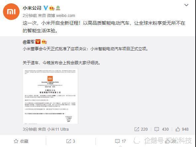This screenshot has width=196, height=147.
Task: Click the crown membership badge beside 小米公司
Action: pos(52,8)
